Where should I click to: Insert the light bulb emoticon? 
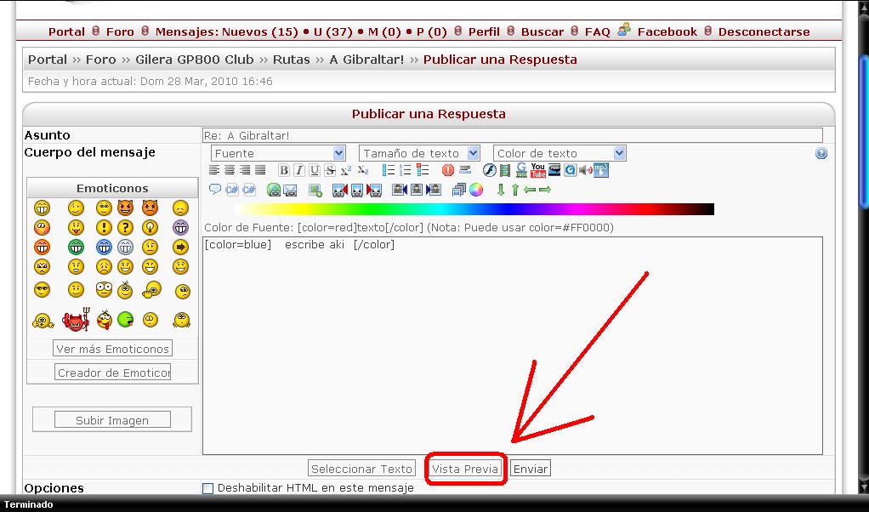pos(150,228)
